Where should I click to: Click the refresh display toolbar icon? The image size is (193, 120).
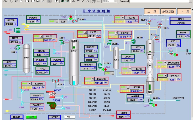56,1
